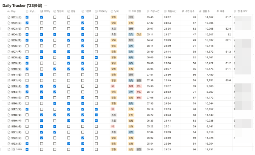255x155 pixels.
Task: Click the blue 덤덤 tag in 9/16 row
Action: (x=131, y=103)
